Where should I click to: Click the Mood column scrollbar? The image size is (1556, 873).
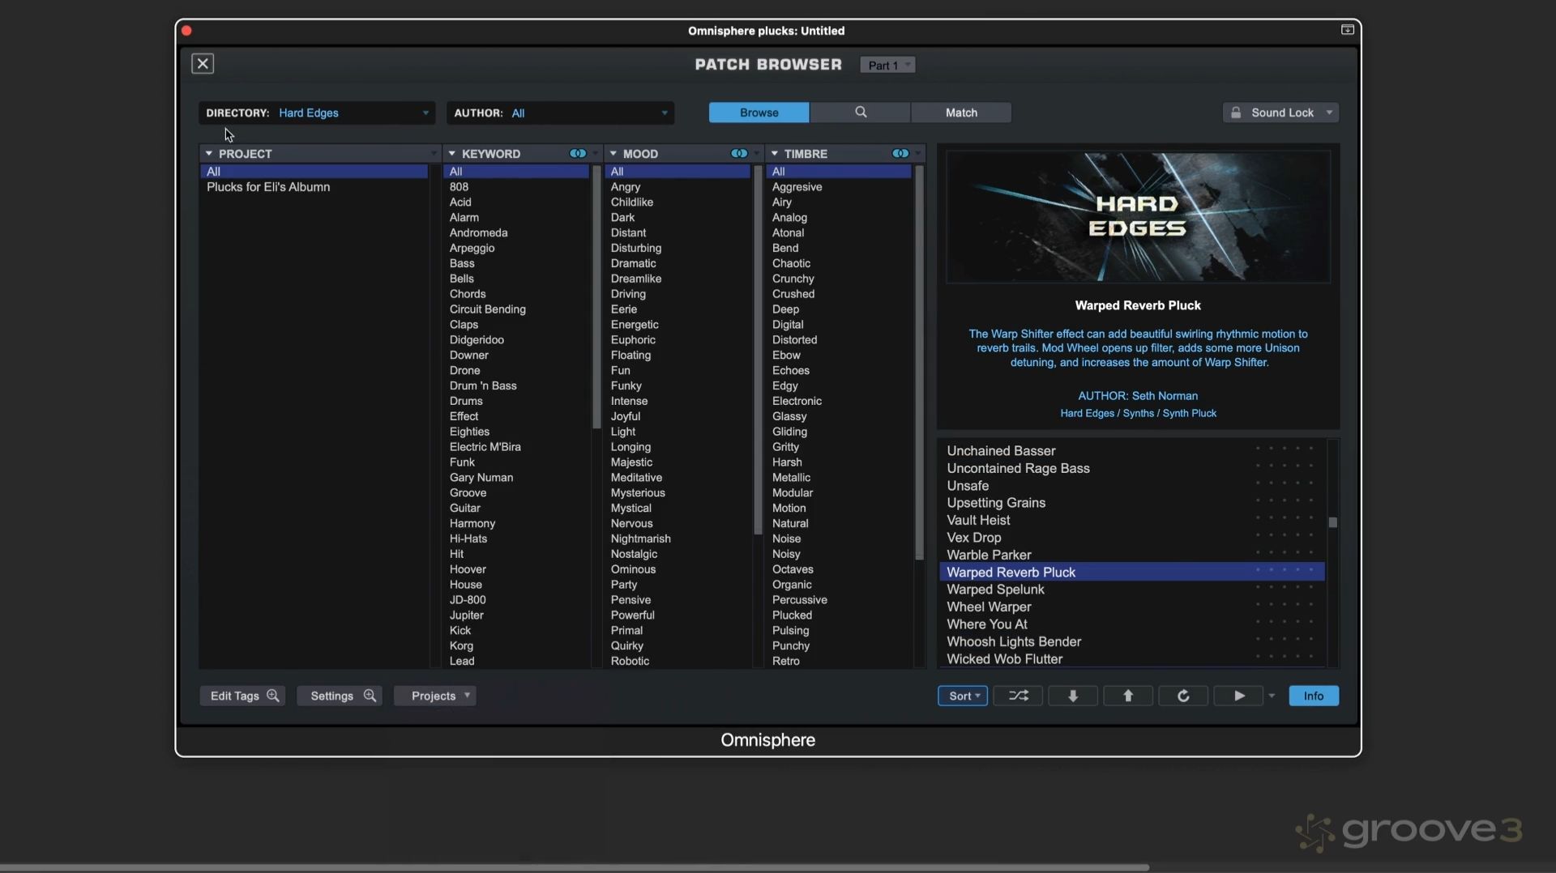click(758, 350)
